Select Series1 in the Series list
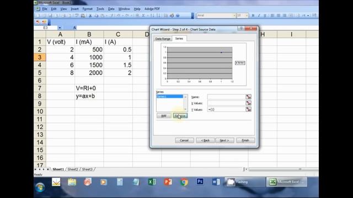 (x=170, y=97)
